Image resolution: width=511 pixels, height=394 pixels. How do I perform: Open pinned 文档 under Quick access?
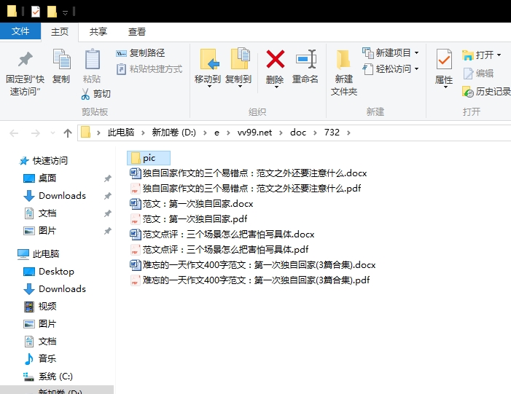pyautogui.click(x=40, y=213)
